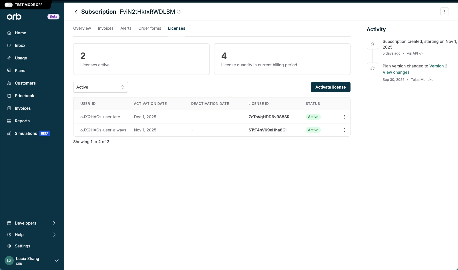This screenshot has width=458, height=270.
Task: Click Active status badge for user-late row
Action: point(313,117)
